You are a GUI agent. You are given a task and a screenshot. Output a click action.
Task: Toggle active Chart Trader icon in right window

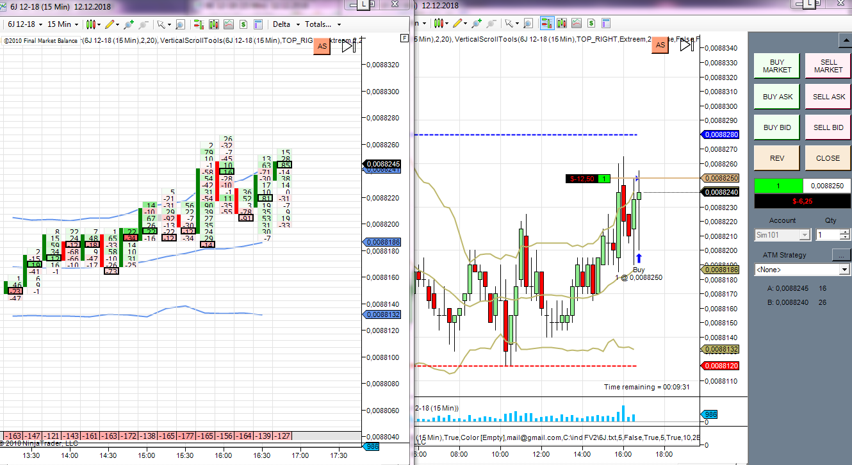coord(546,24)
